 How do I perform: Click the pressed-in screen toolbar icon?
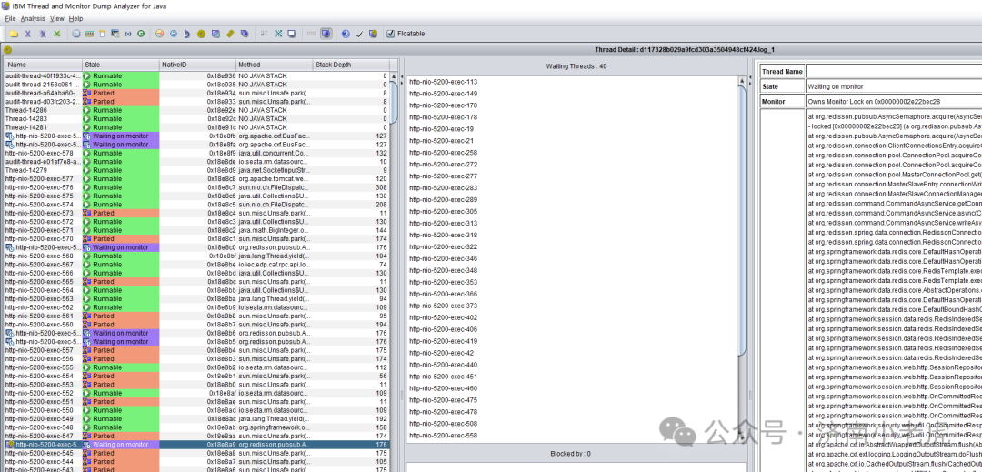[x=326, y=34]
